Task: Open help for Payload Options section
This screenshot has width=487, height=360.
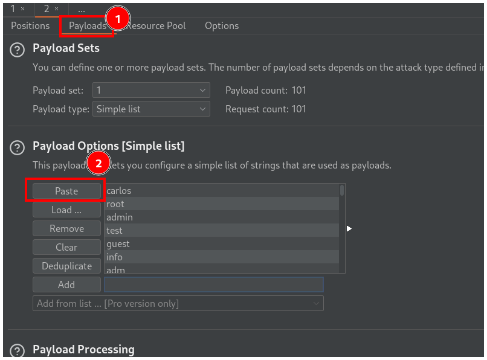Action: [18, 147]
